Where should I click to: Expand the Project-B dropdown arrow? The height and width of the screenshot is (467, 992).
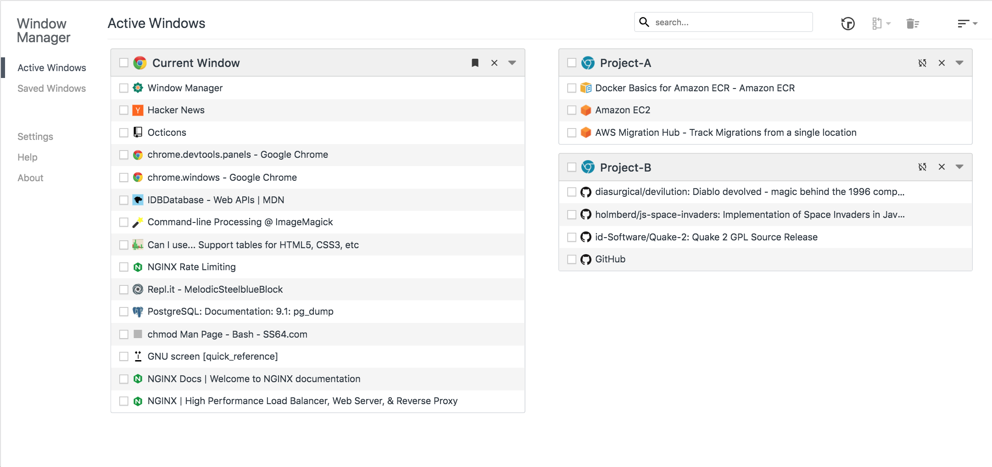tap(959, 167)
